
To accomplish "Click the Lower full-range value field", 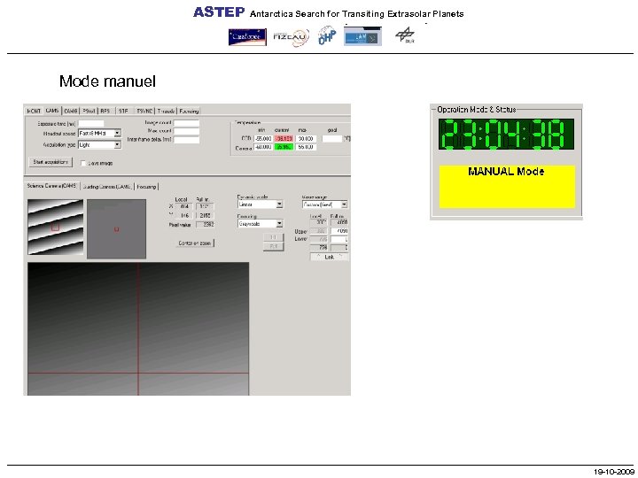I will click(338, 239).
